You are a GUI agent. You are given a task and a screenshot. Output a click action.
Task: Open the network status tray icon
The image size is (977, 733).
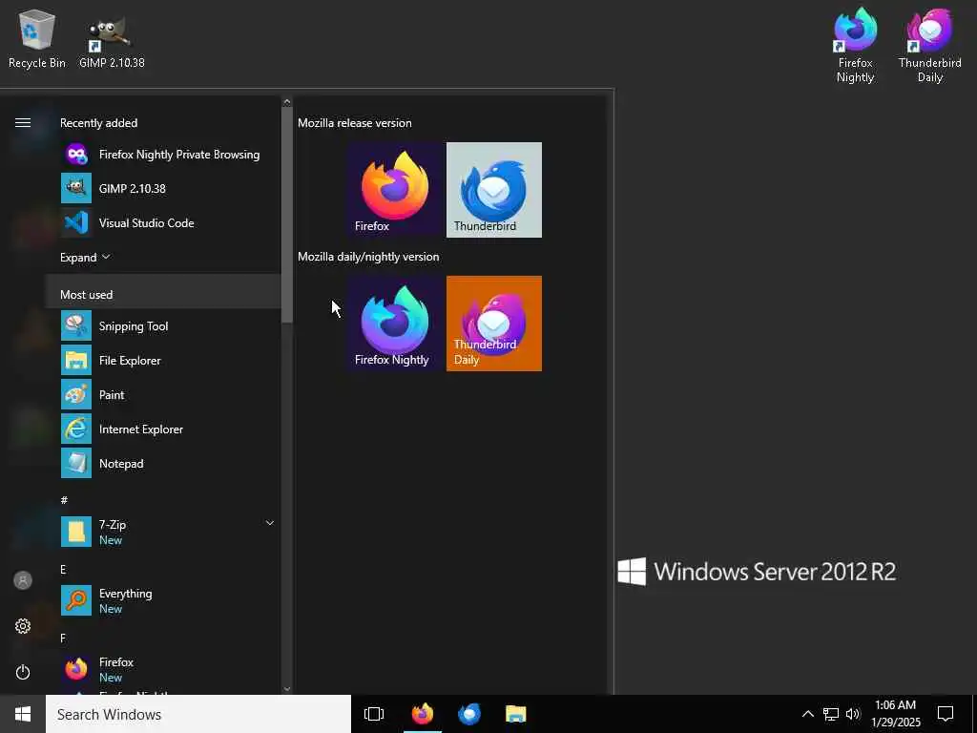point(831,714)
